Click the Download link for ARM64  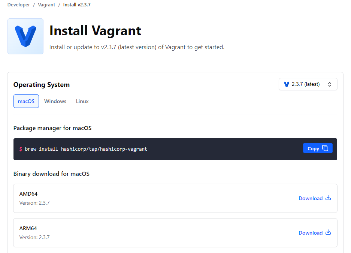point(311,232)
